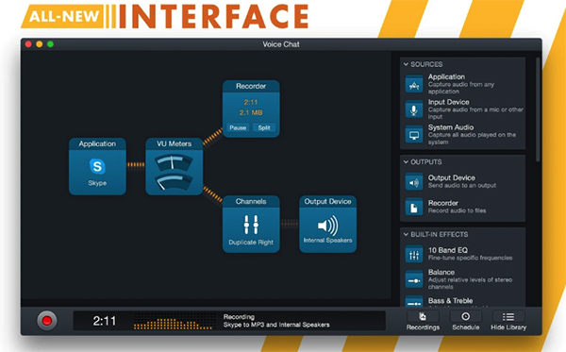Choose the Input Device microphone icon
Viewport: 566px width, 352px height.
pyautogui.click(x=414, y=109)
